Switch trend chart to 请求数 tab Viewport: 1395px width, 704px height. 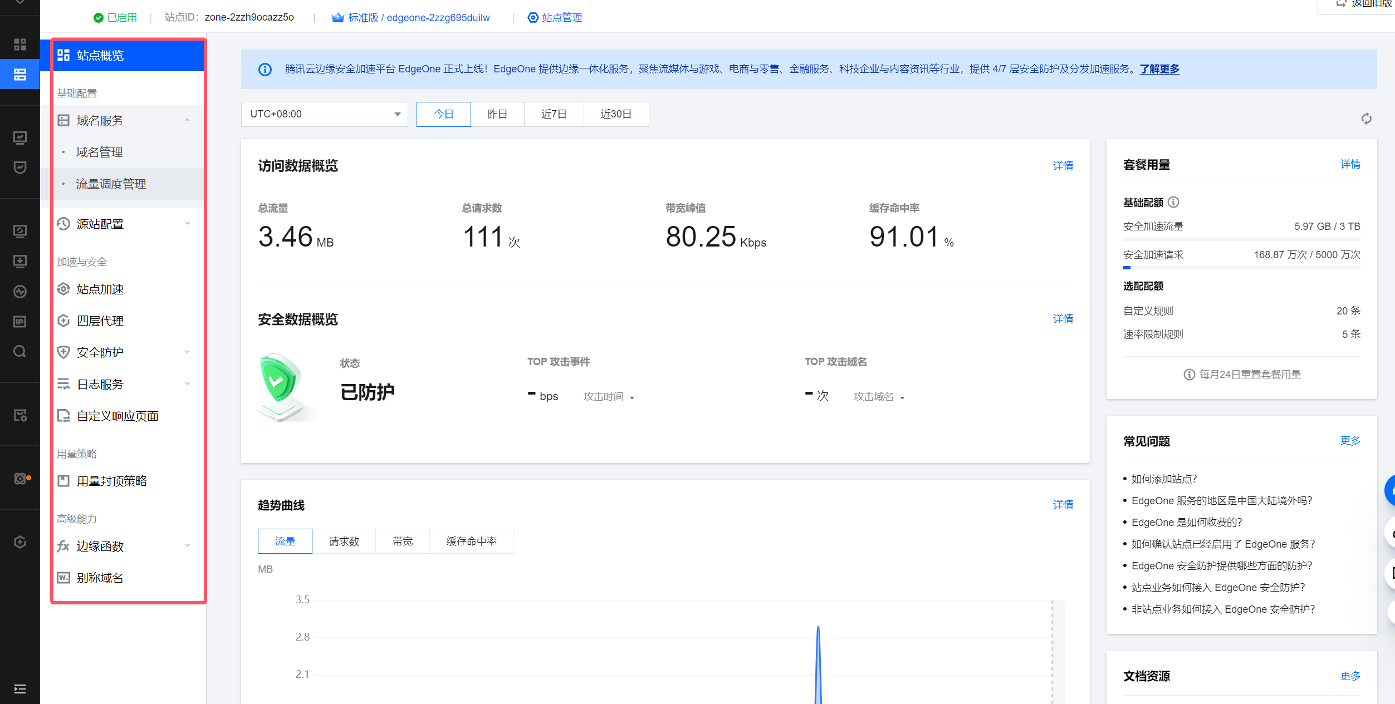[x=344, y=541]
